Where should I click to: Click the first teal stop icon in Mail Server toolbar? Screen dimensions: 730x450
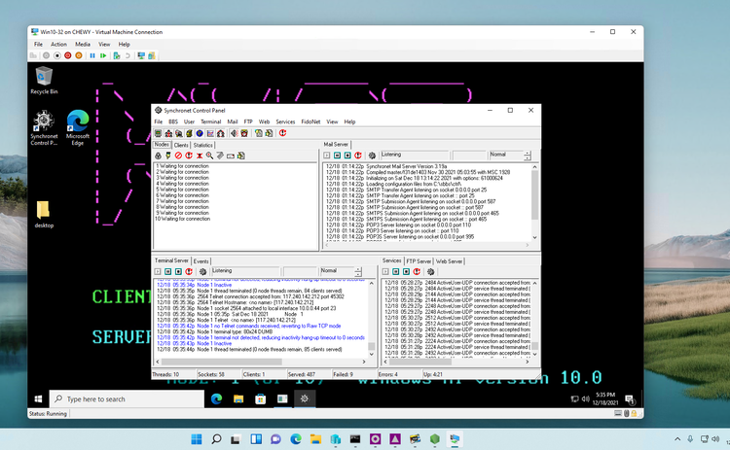tap(337, 156)
